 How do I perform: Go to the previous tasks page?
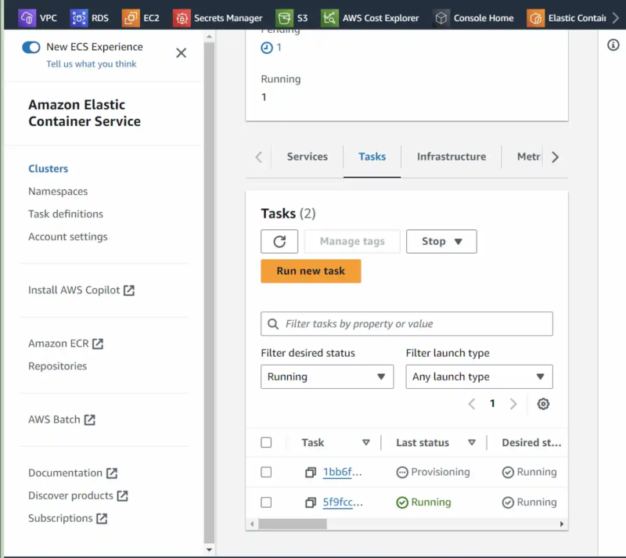pos(472,405)
